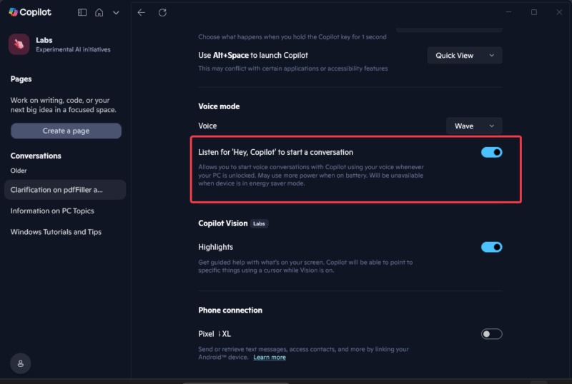
Task: Open 'Clarification on pdfFiller' conversation
Action: tap(57, 190)
